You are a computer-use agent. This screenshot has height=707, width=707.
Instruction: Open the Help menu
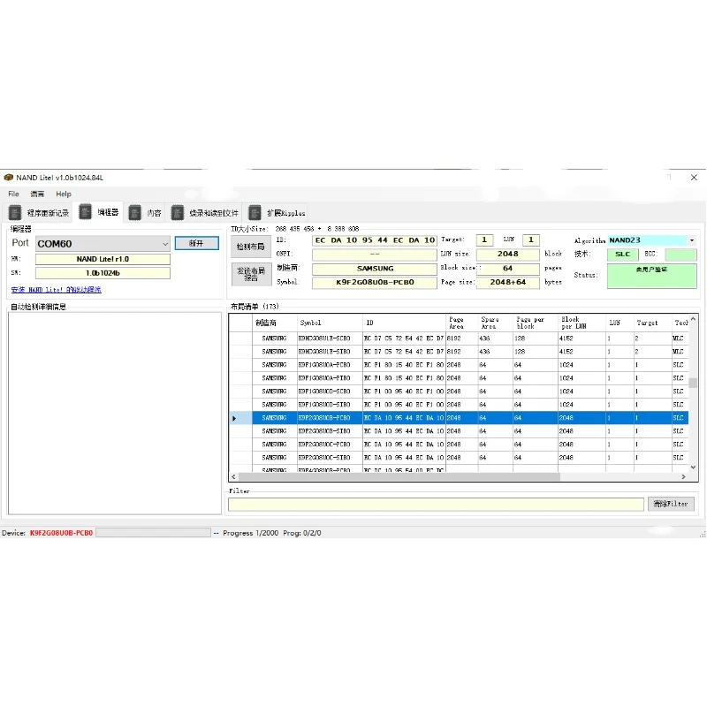pyautogui.click(x=64, y=194)
